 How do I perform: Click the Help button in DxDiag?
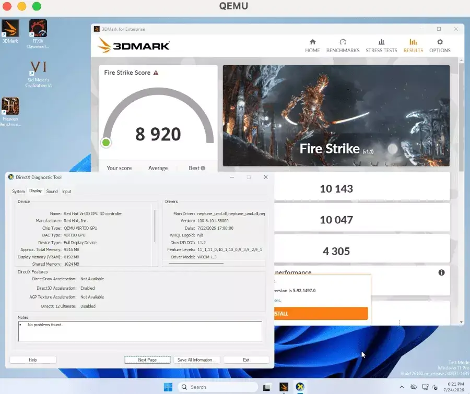[x=33, y=360]
